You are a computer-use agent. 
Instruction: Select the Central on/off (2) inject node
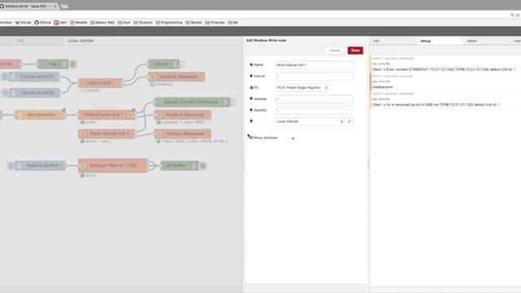tap(34, 93)
